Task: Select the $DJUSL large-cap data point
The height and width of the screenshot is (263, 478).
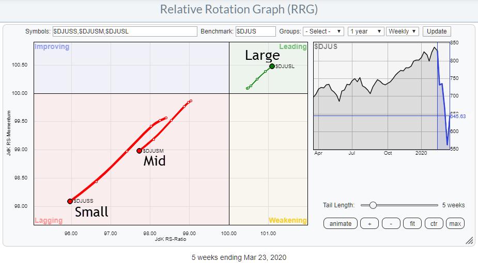Action: click(272, 66)
